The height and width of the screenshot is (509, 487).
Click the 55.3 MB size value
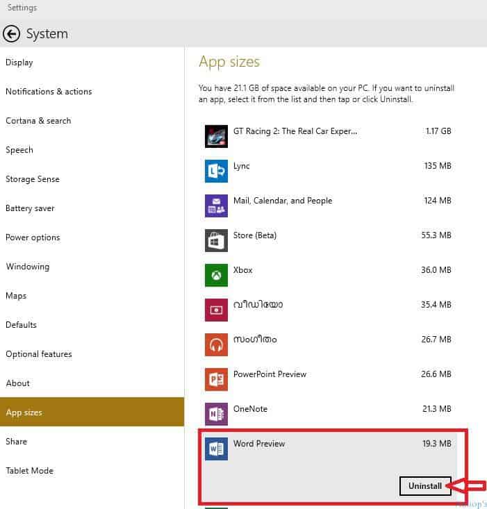[436, 235]
